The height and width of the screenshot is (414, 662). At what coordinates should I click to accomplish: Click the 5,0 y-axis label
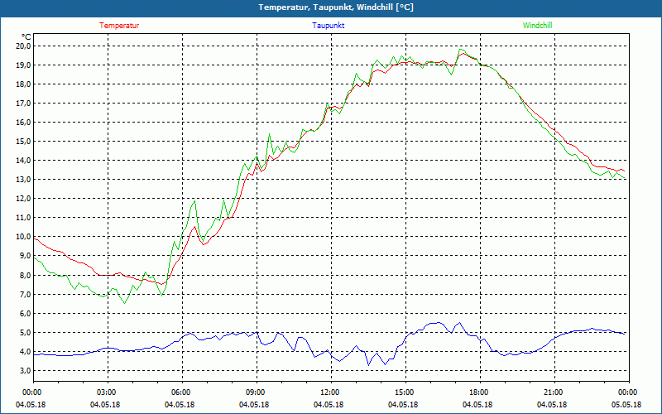point(25,333)
